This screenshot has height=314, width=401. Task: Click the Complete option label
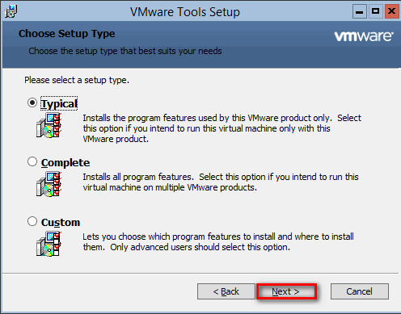pos(65,163)
